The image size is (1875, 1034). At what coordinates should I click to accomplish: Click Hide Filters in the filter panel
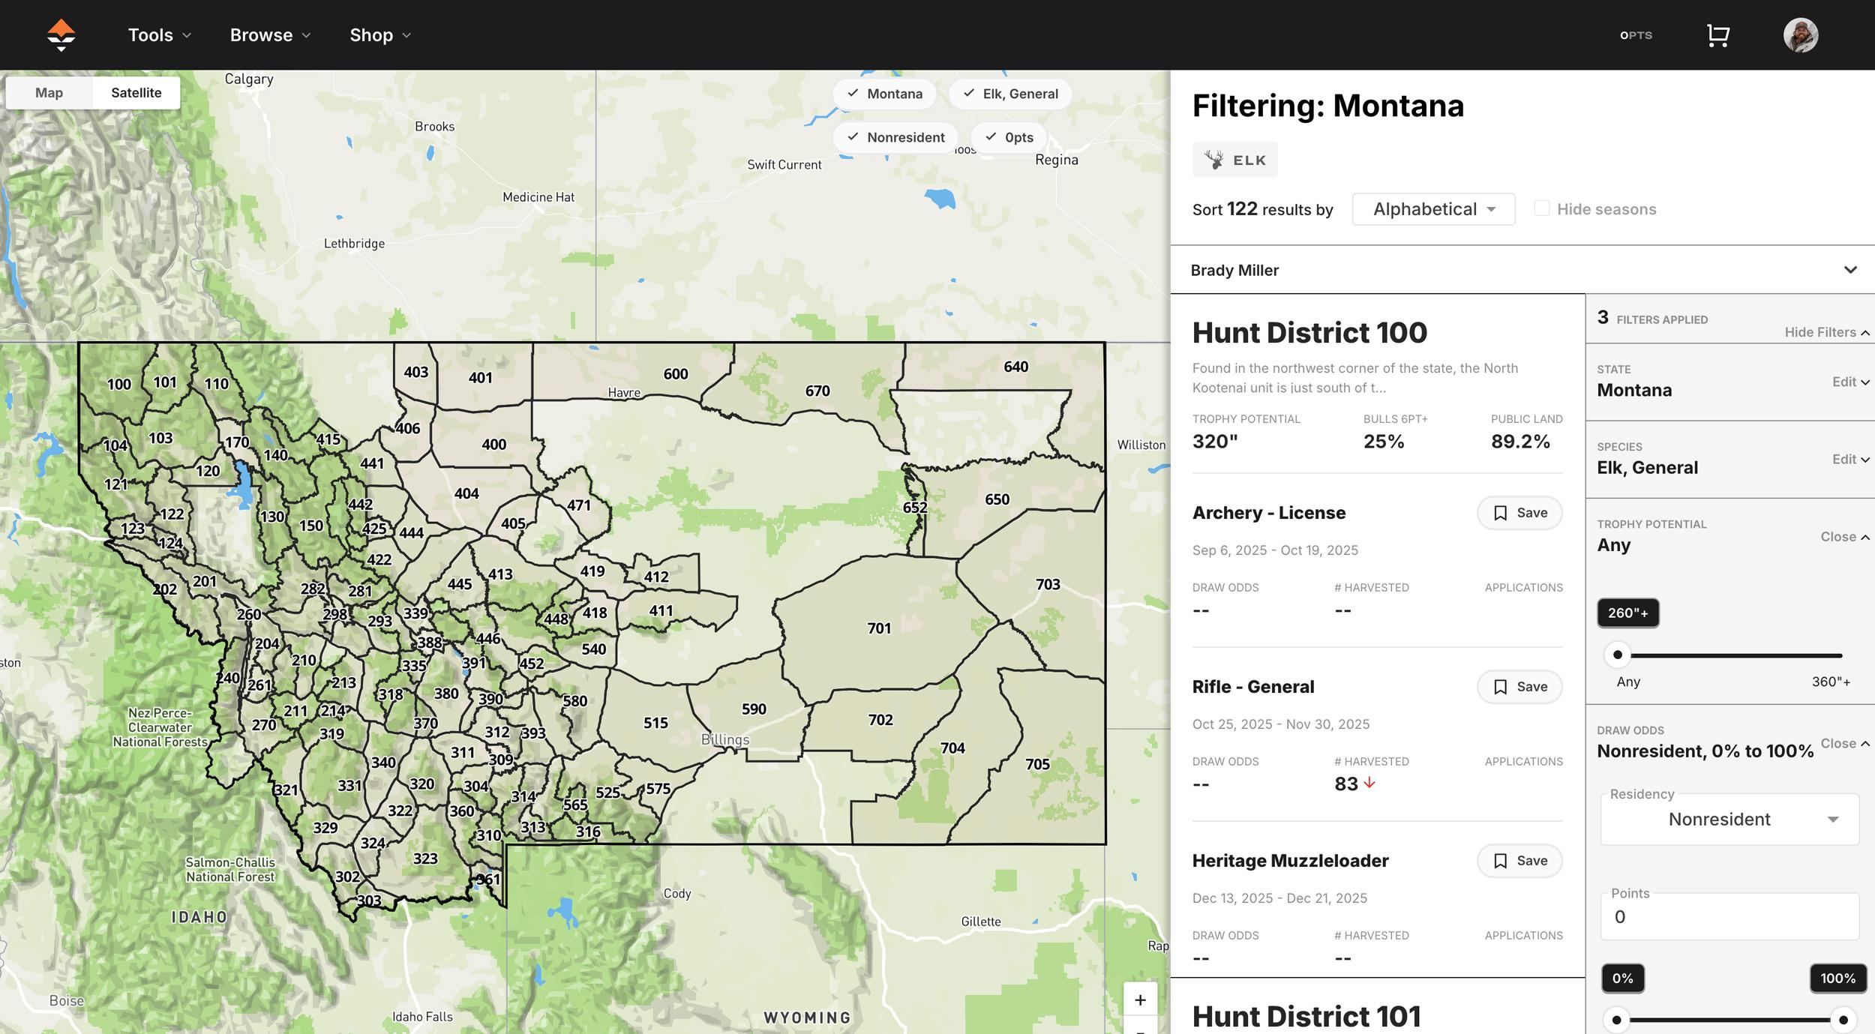1828,332
